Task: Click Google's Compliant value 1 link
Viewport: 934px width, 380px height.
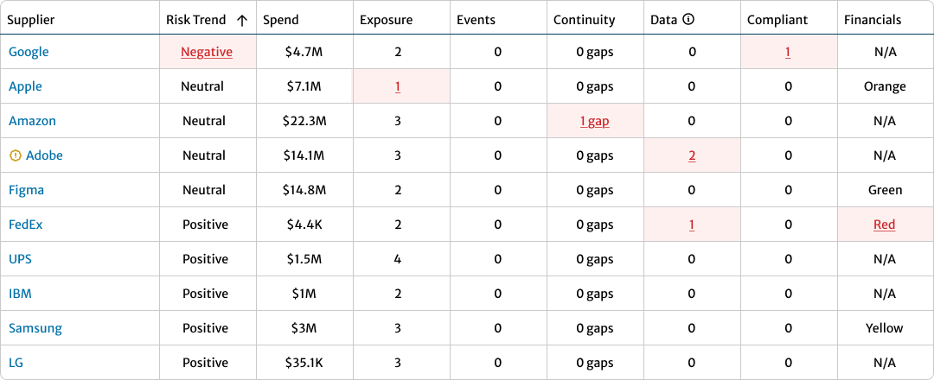Action: (788, 52)
